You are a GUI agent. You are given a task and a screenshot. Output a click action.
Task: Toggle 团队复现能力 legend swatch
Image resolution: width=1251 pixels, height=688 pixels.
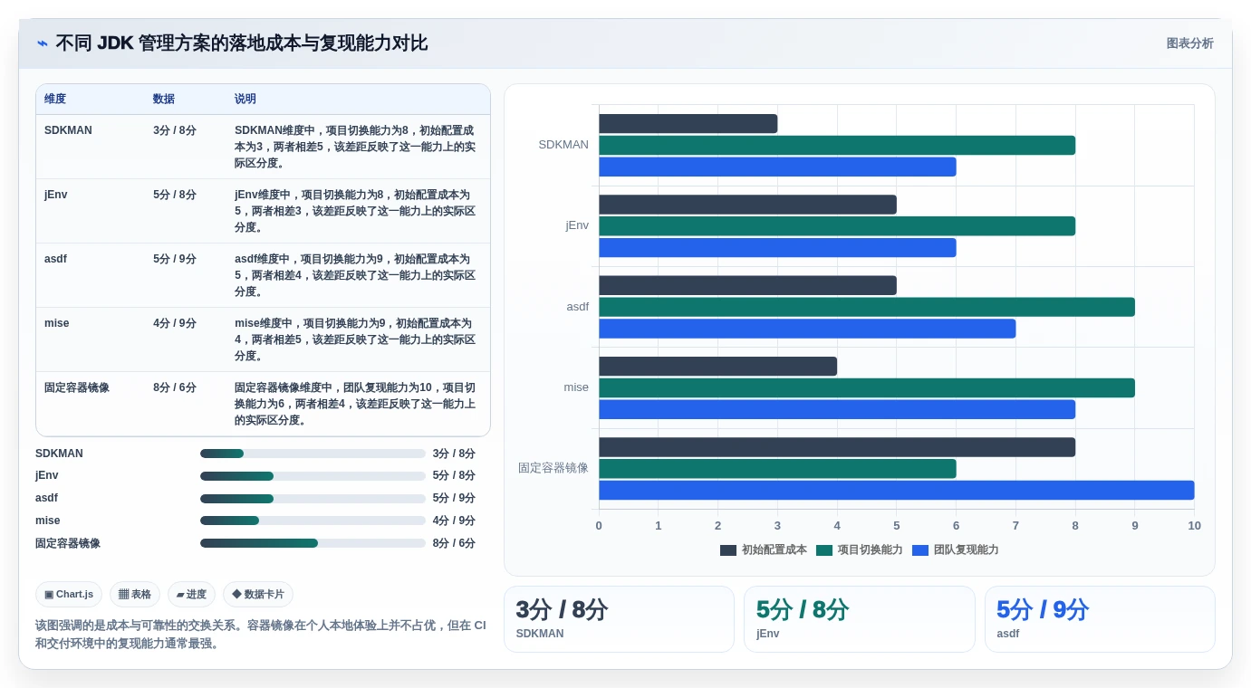coord(920,549)
